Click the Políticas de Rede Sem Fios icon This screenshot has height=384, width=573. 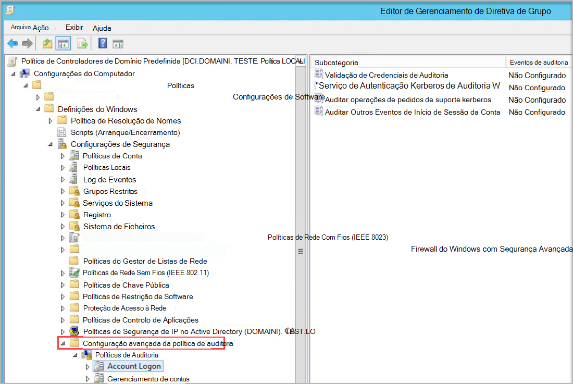click(x=74, y=272)
